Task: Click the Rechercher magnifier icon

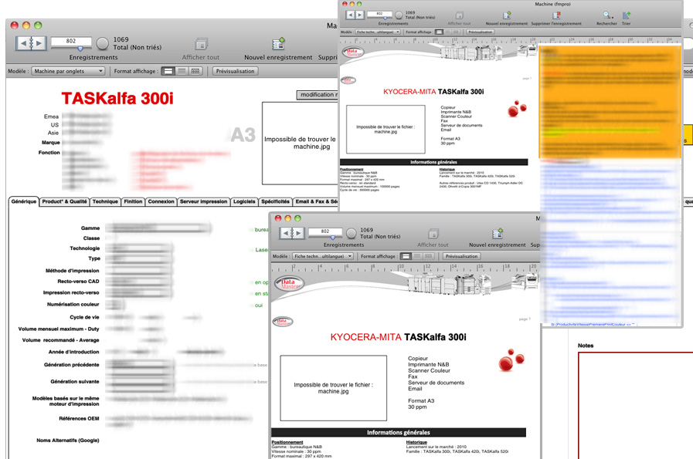Action: tap(607, 15)
